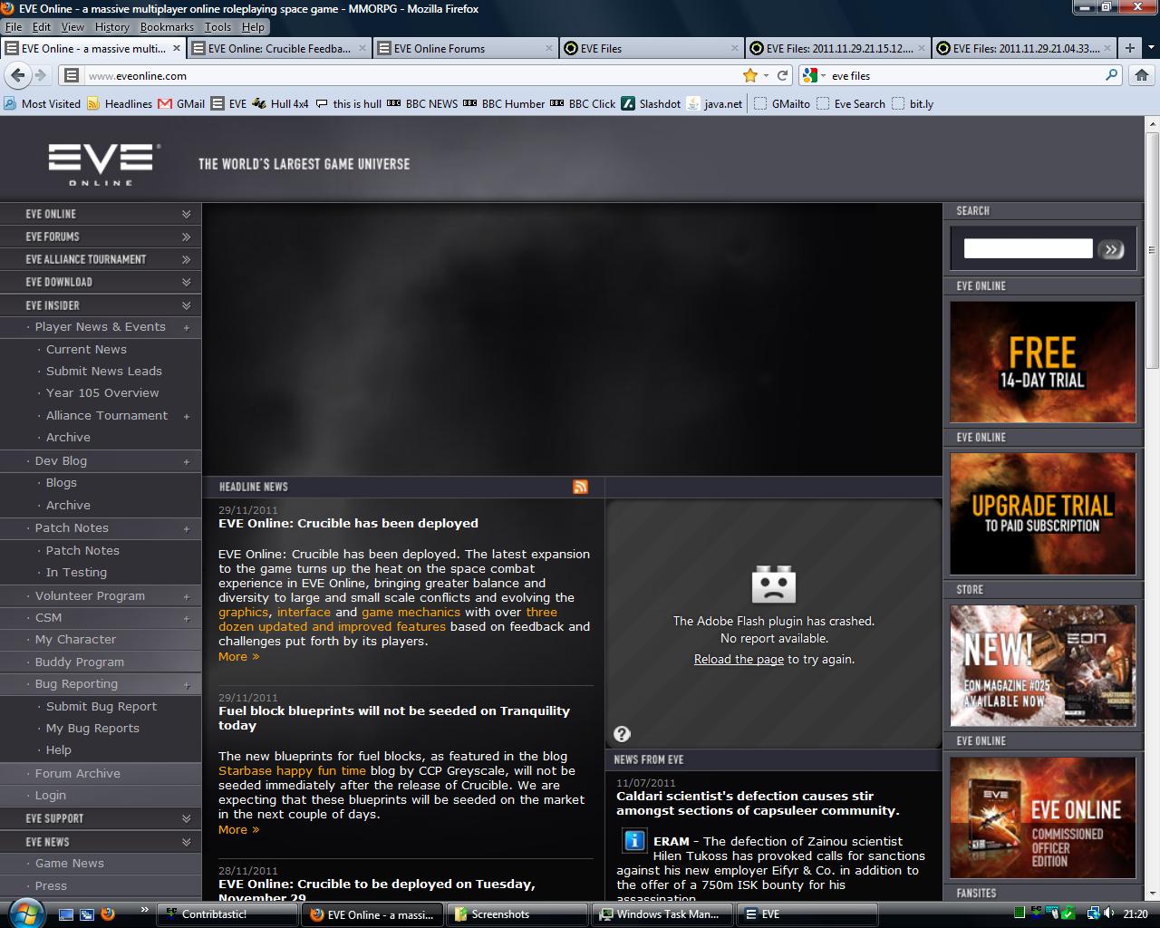Click the Firefox vertical scrollbar thumb

[x=1152, y=249]
